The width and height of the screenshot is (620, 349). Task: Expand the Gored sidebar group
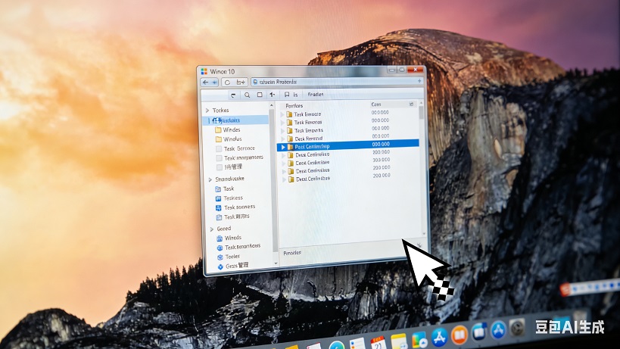(210, 229)
